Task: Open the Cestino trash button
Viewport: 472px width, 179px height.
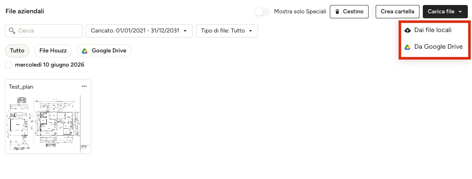Action: [349, 12]
